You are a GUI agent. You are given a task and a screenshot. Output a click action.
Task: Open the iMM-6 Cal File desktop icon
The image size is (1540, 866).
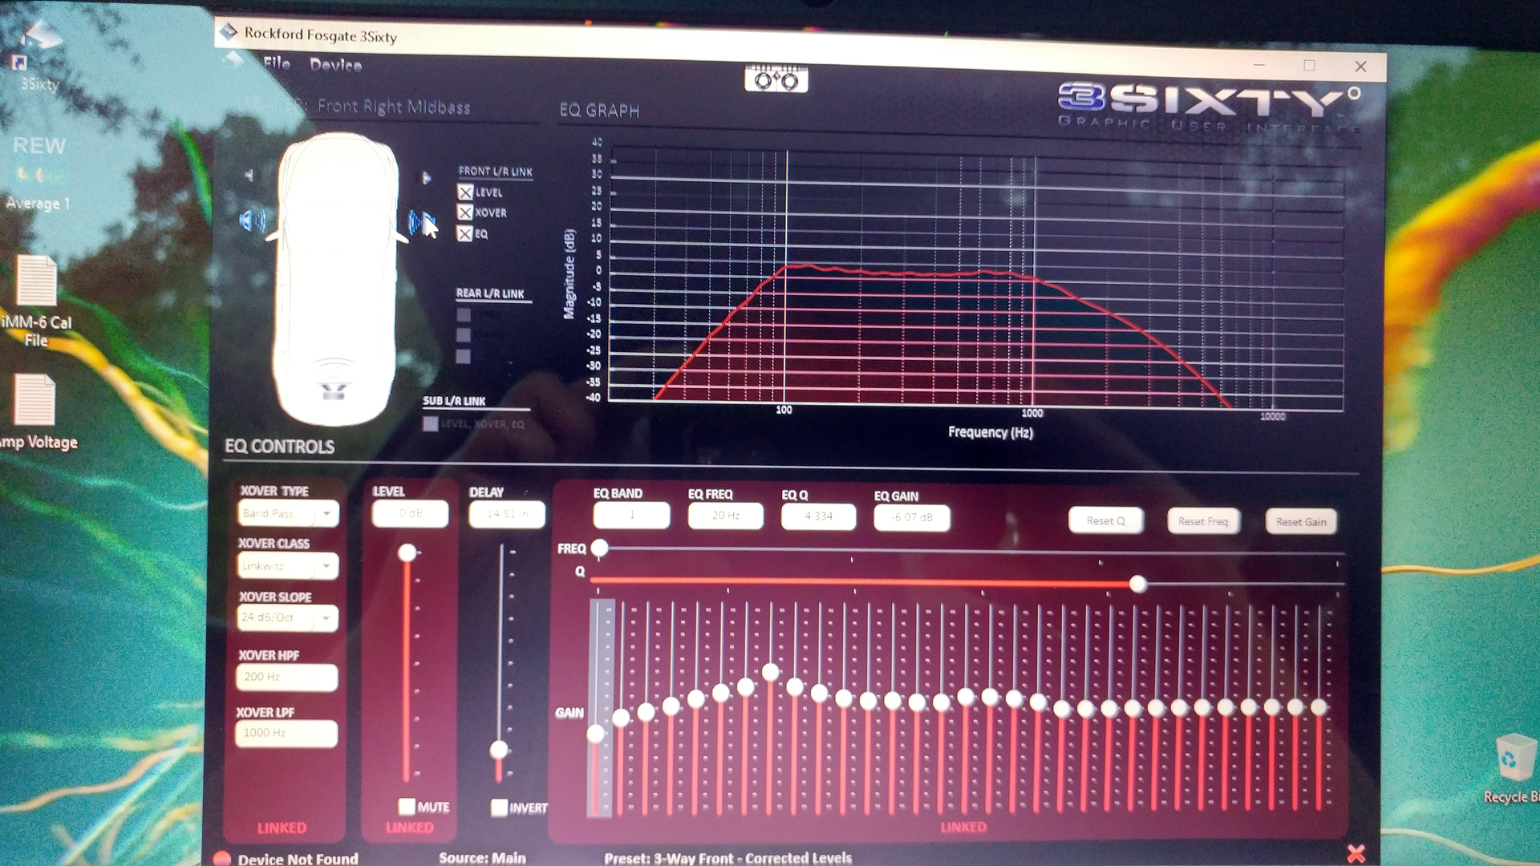(36, 301)
